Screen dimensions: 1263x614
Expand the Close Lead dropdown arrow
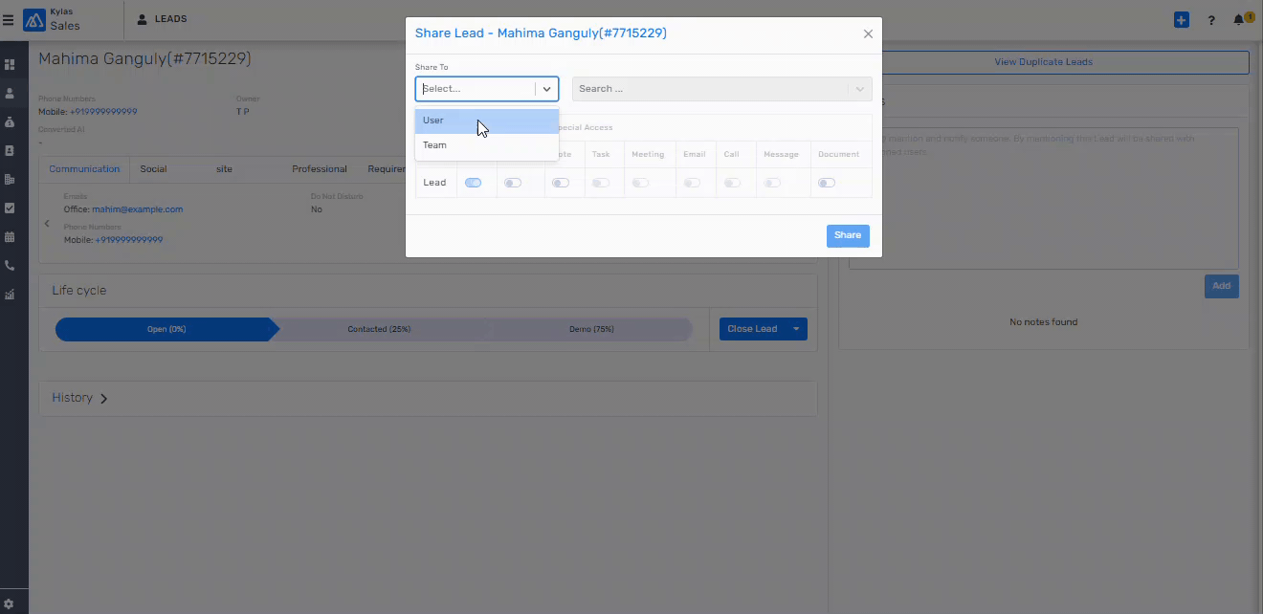pos(795,329)
